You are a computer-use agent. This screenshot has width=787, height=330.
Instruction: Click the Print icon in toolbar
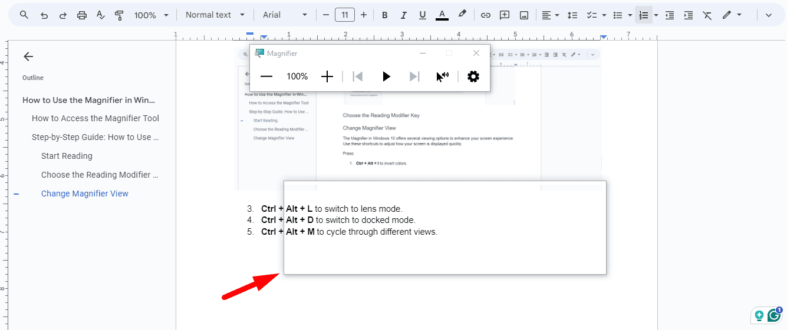click(82, 15)
